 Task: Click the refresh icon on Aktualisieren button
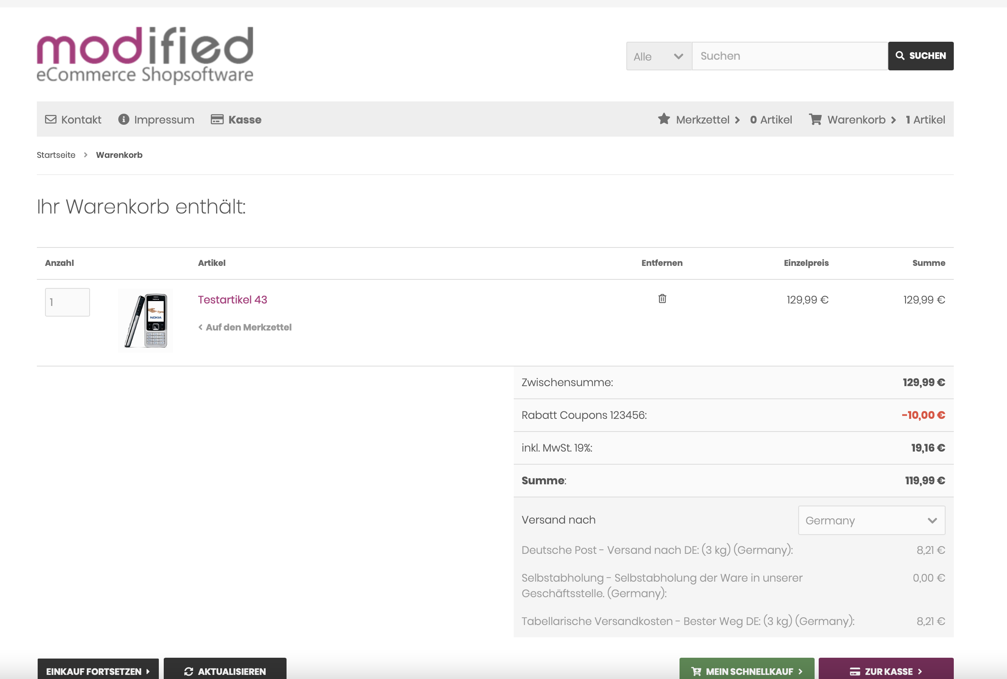click(x=188, y=671)
